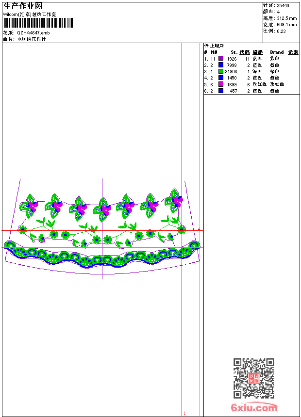The height and width of the screenshot is (417, 301).
Task: Select stitch count 1450 in row 4
Action: pos(232,78)
